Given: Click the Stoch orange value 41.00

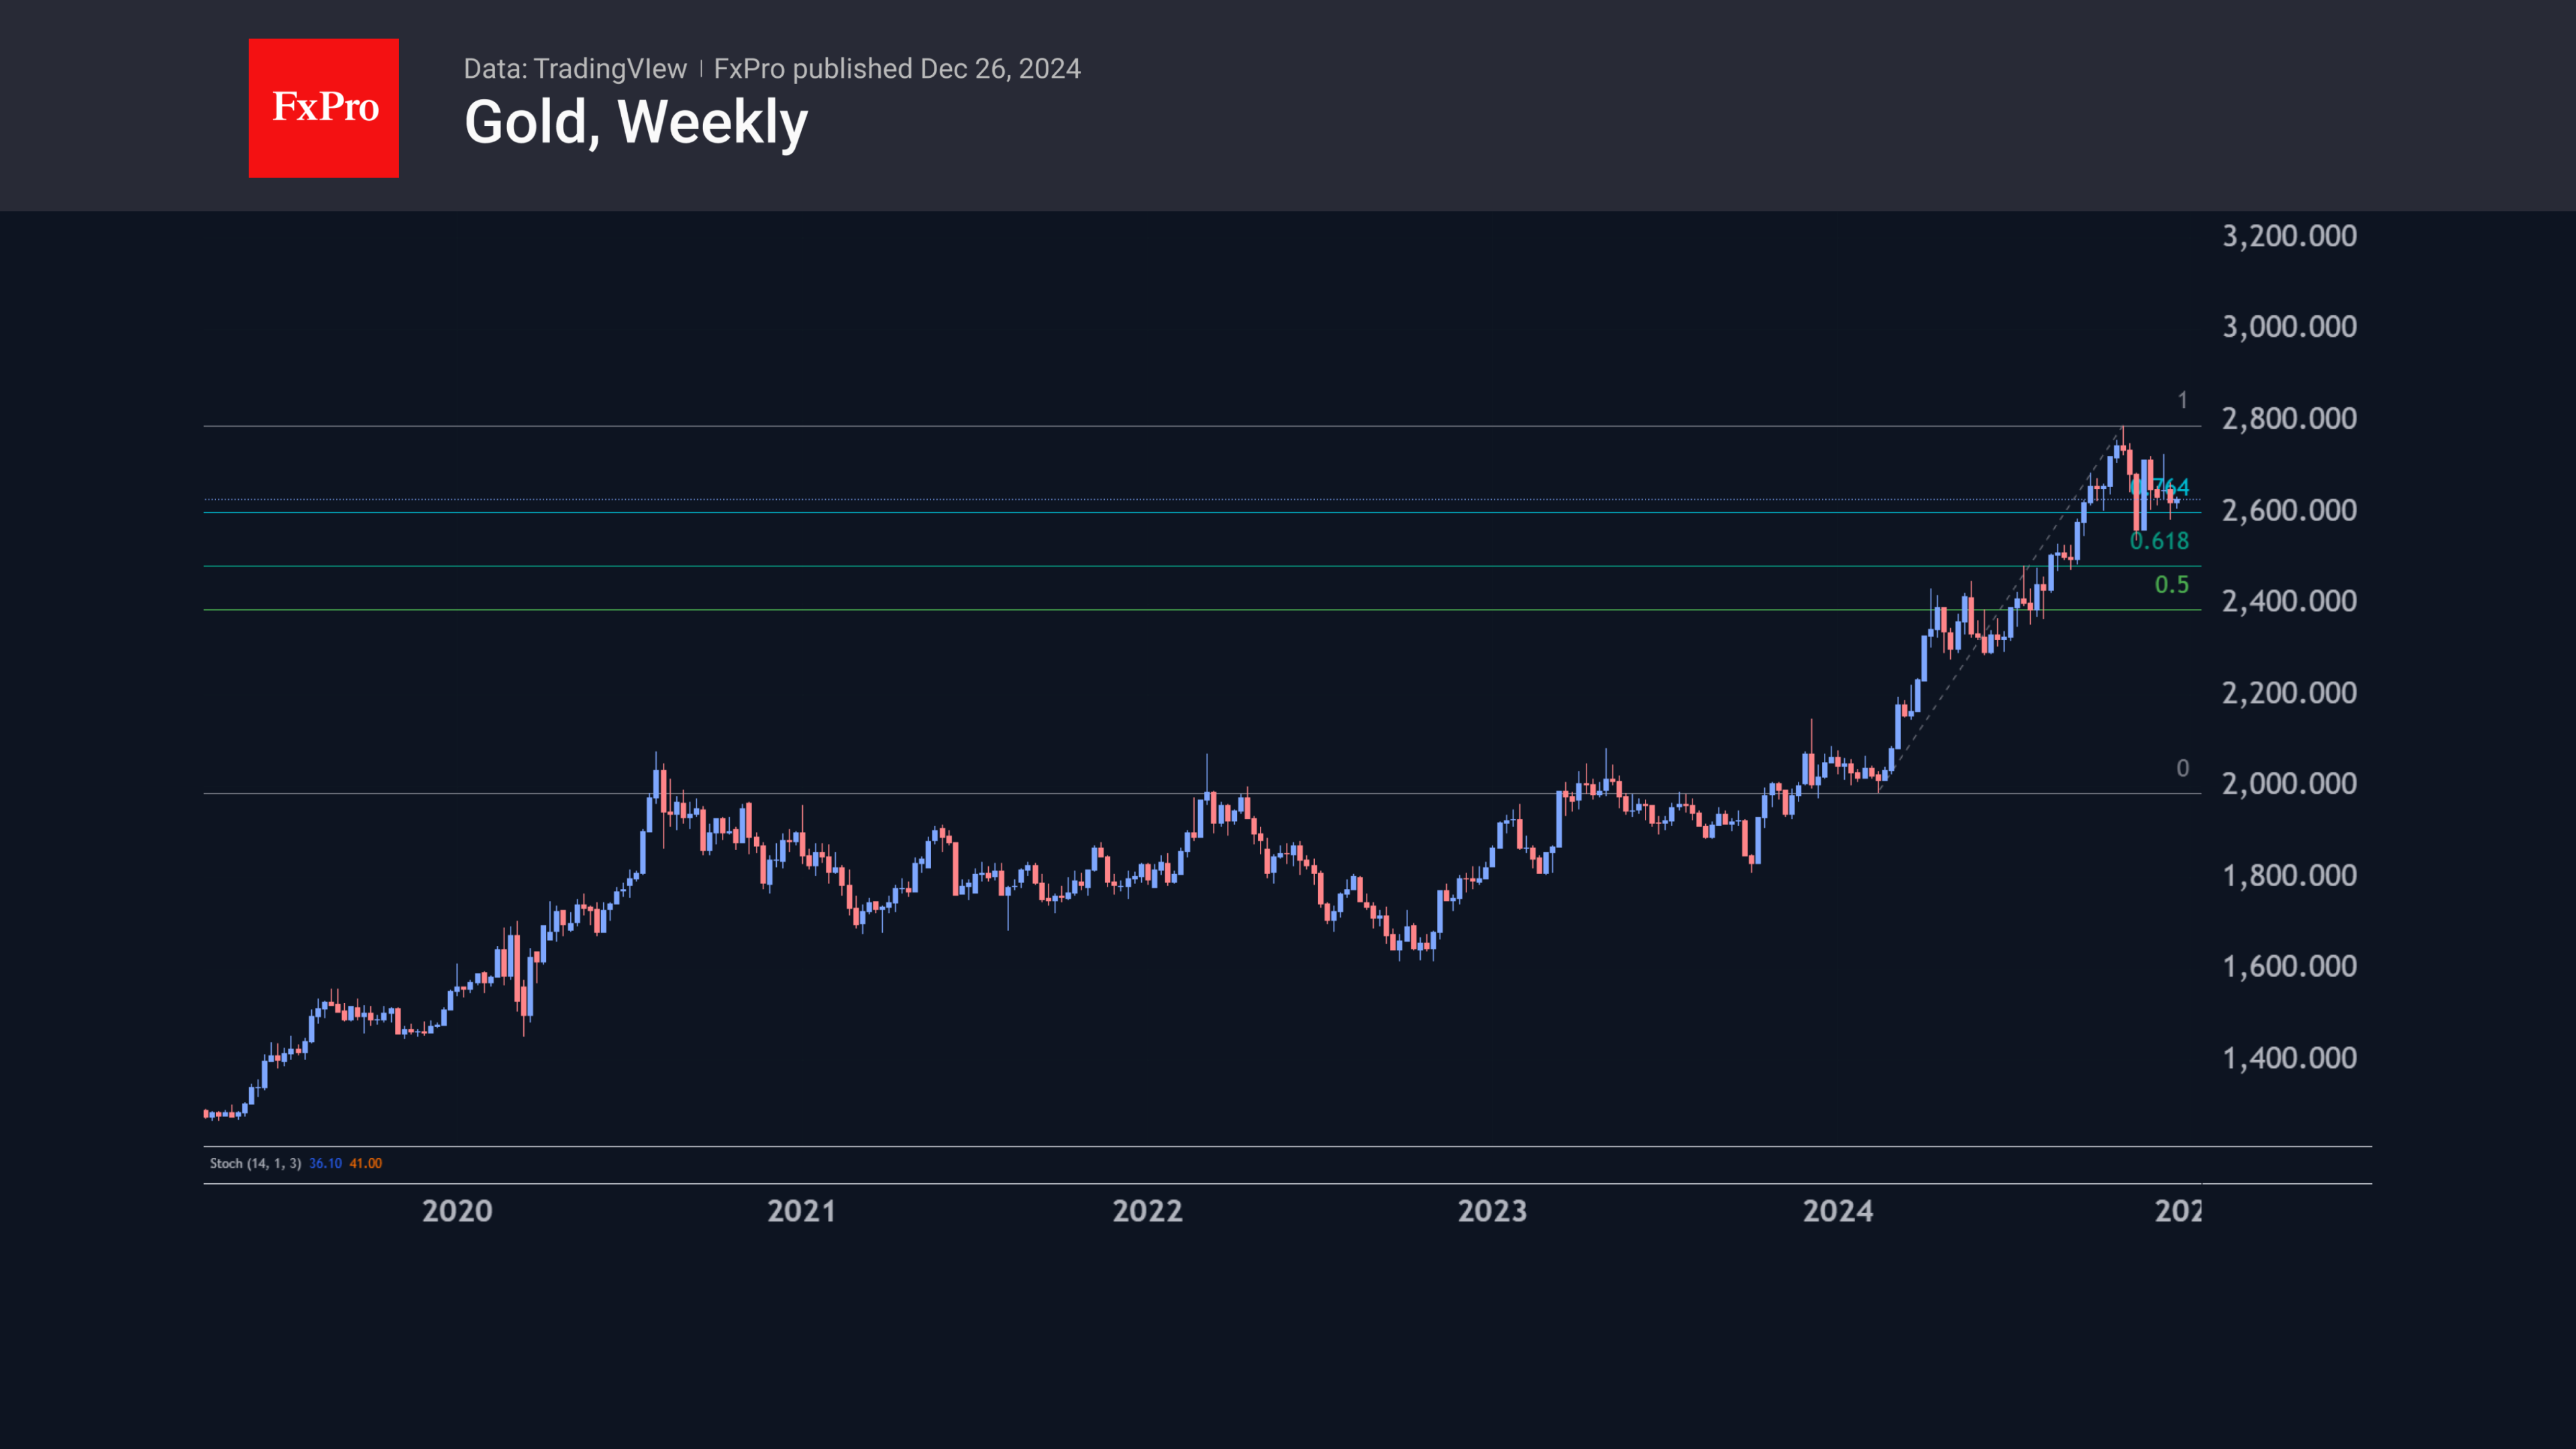Looking at the screenshot, I should (x=365, y=1163).
